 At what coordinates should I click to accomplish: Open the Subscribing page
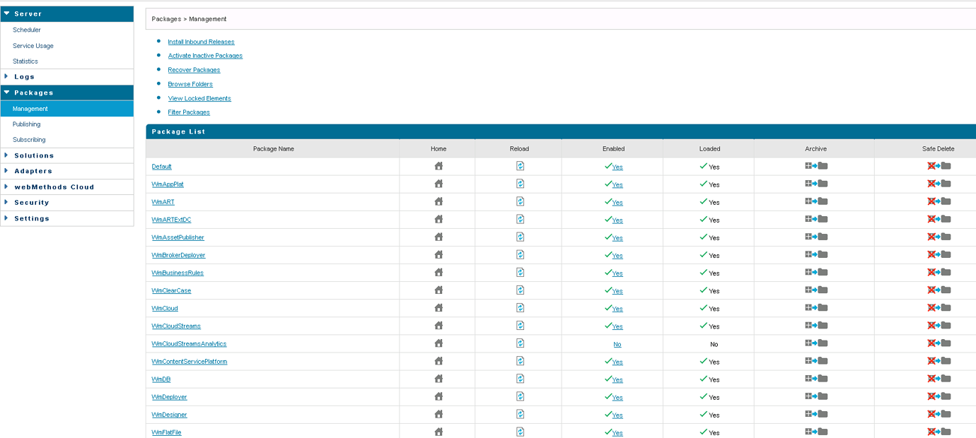29,140
